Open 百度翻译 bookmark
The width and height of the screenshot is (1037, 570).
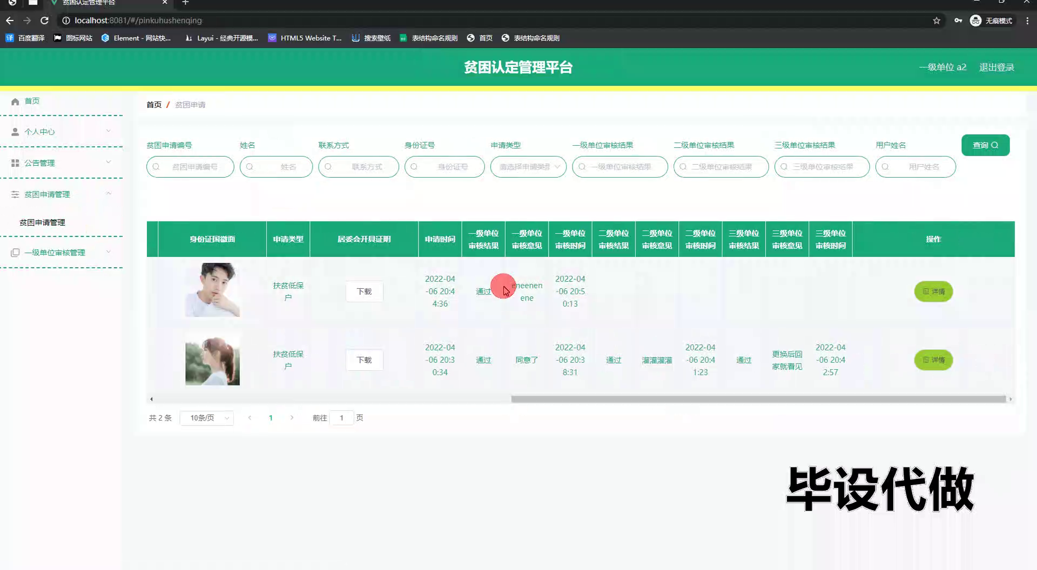pos(25,38)
